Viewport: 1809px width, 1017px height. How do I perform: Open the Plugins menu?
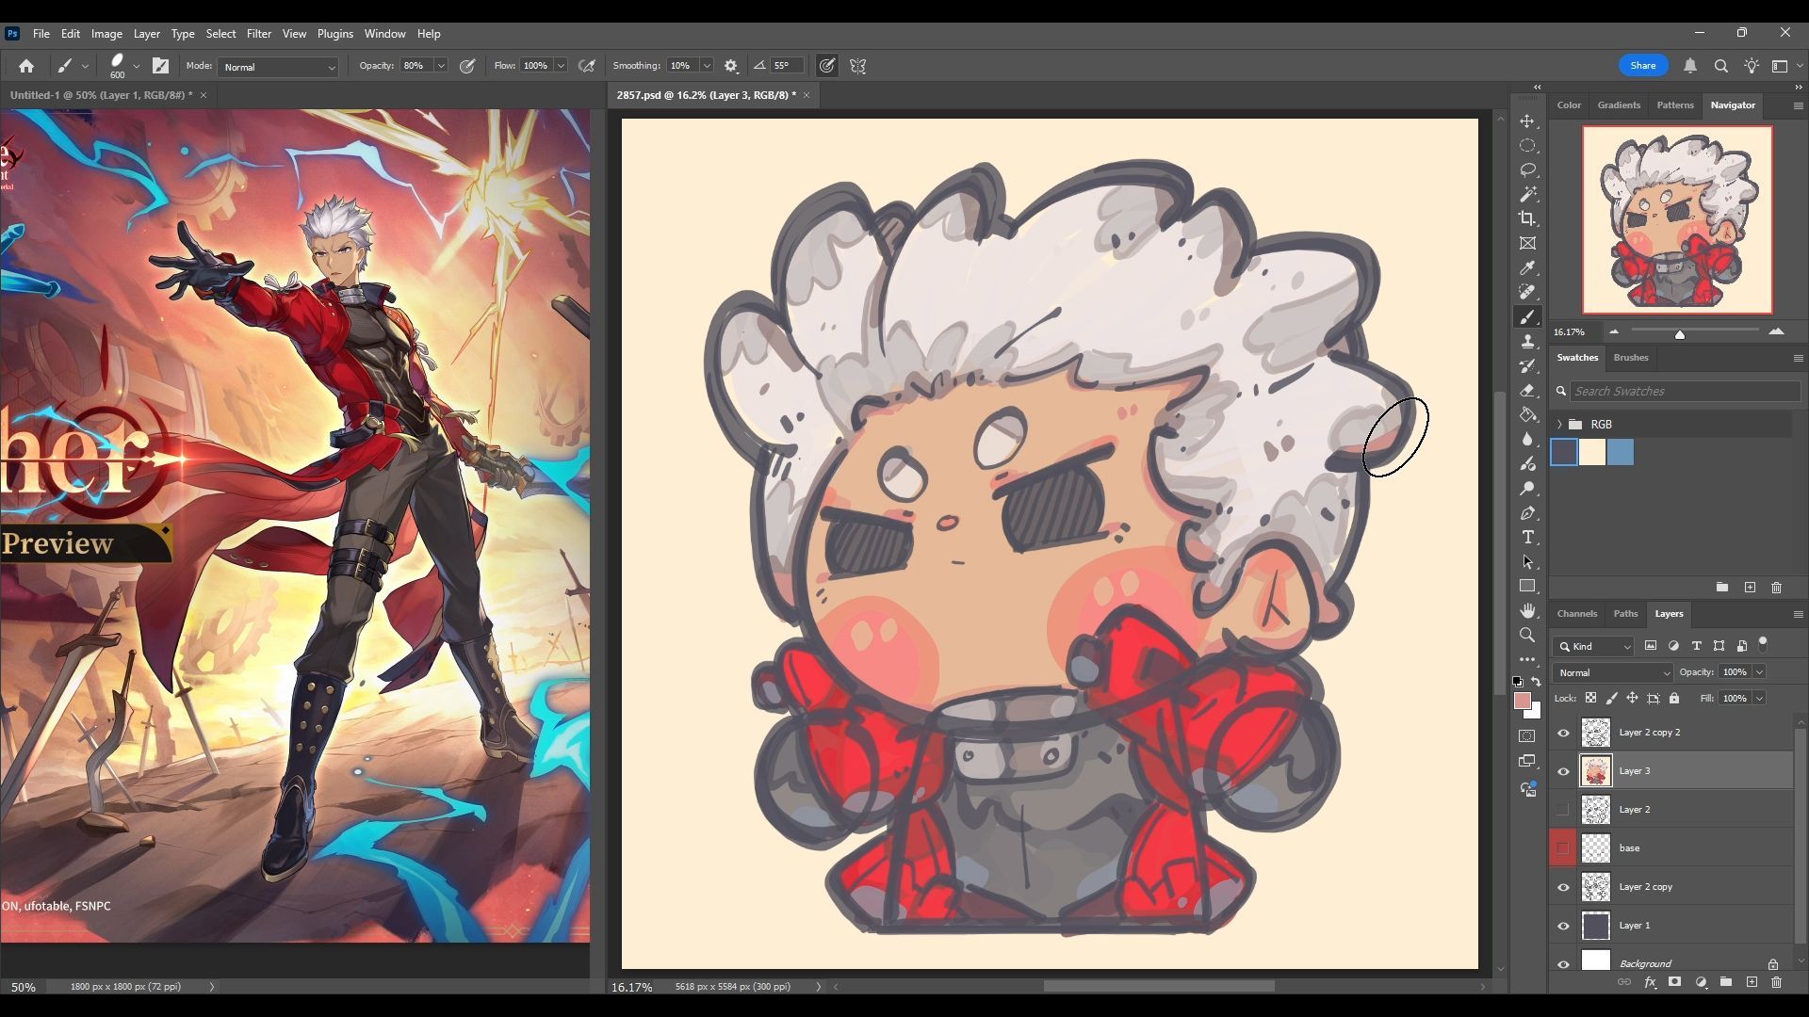click(x=334, y=34)
